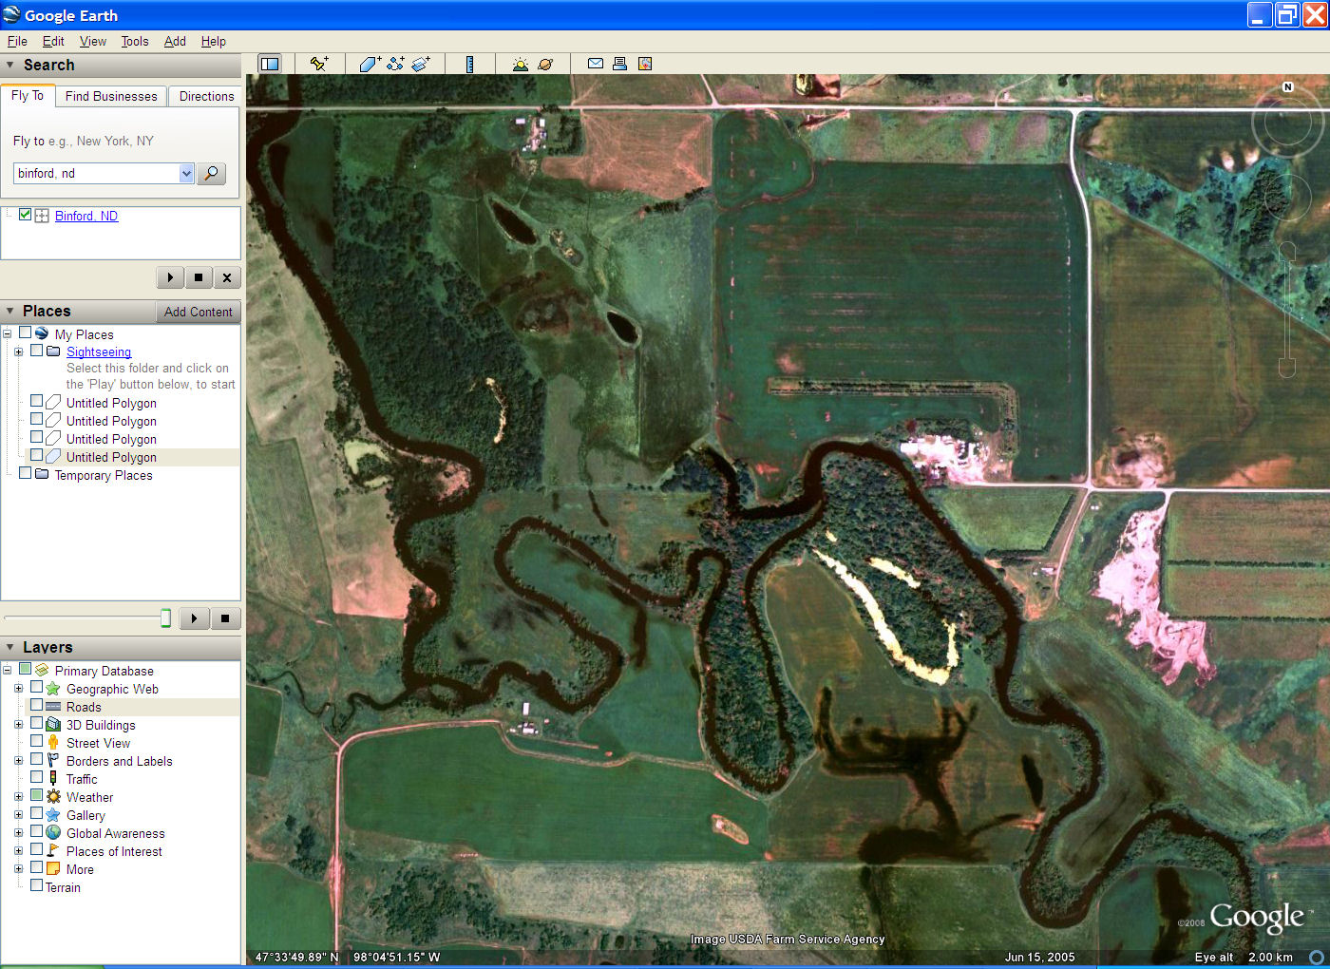
Task: Click the 3D Buildings layer icon
Action: (x=53, y=724)
